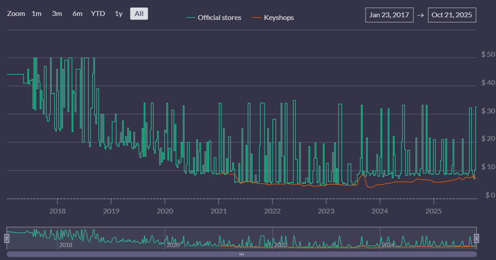Zoom the chart to 1y
Image resolution: width=496 pixels, height=260 pixels.
click(x=118, y=14)
